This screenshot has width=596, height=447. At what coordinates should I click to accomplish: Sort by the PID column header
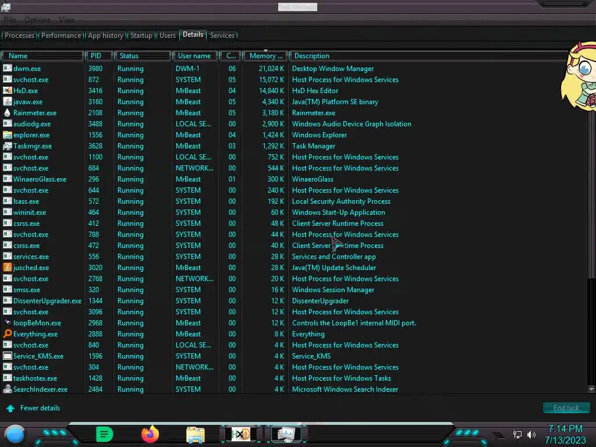click(x=99, y=56)
